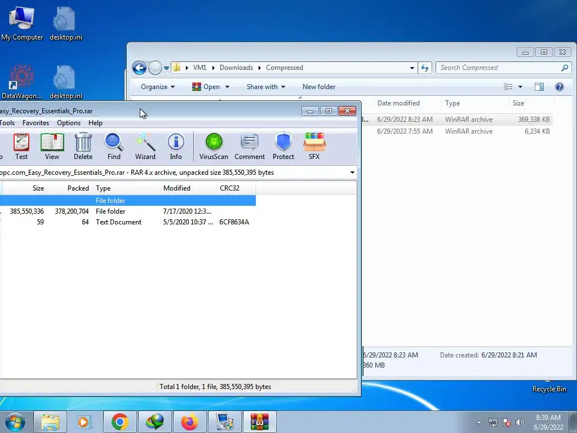Click the Delete trash can icon
The height and width of the screenshot is (433, 577).
pyautogui.click(x=83, y=146)
